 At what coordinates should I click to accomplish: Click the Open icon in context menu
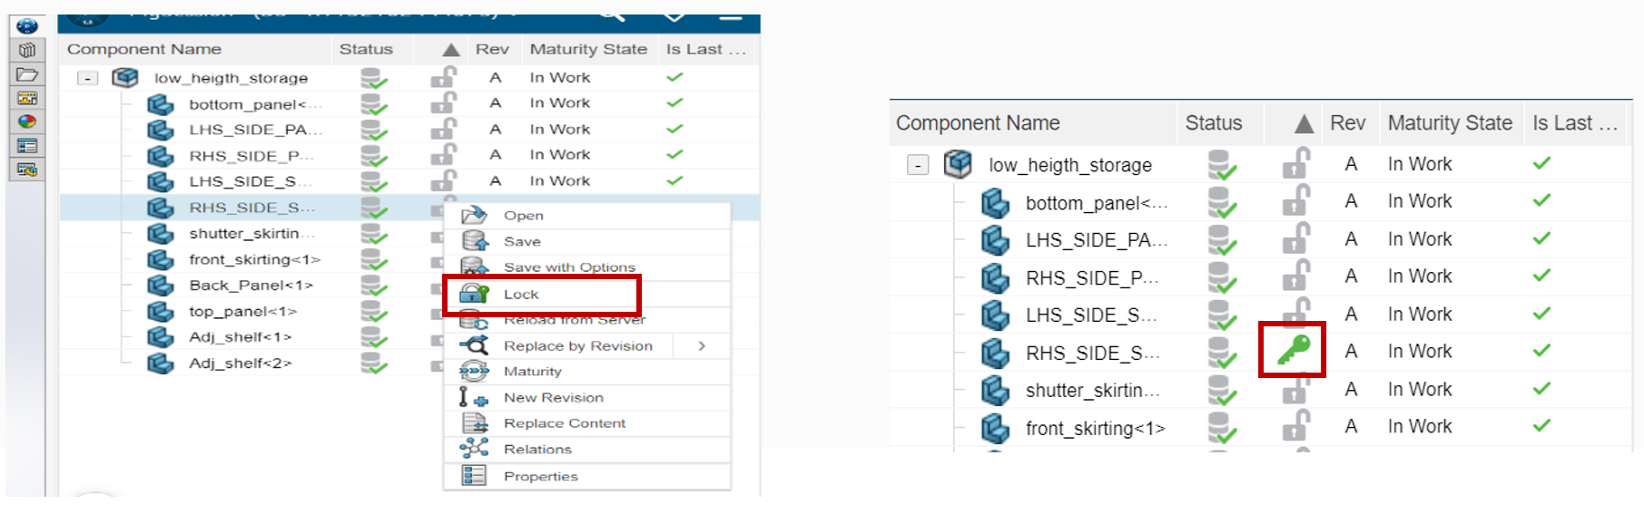point(474,216)
